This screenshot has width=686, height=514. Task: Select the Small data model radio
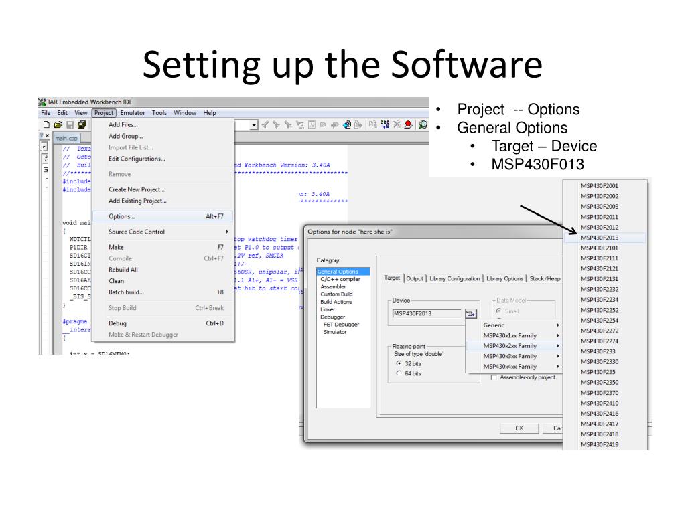(507, 311)
